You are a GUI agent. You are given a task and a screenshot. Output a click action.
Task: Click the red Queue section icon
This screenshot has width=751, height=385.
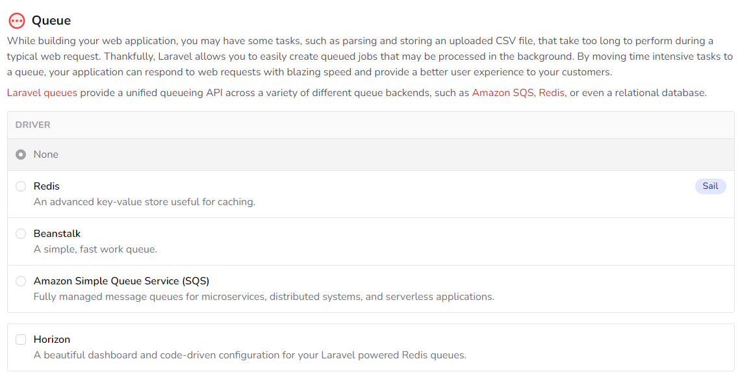16,19
